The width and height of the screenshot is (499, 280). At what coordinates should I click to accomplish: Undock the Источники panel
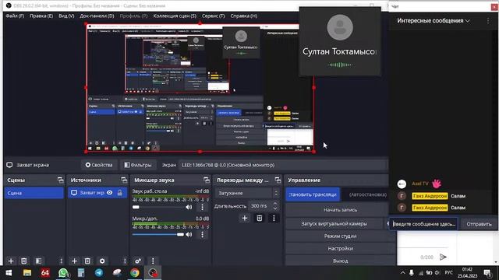point(124,180)
